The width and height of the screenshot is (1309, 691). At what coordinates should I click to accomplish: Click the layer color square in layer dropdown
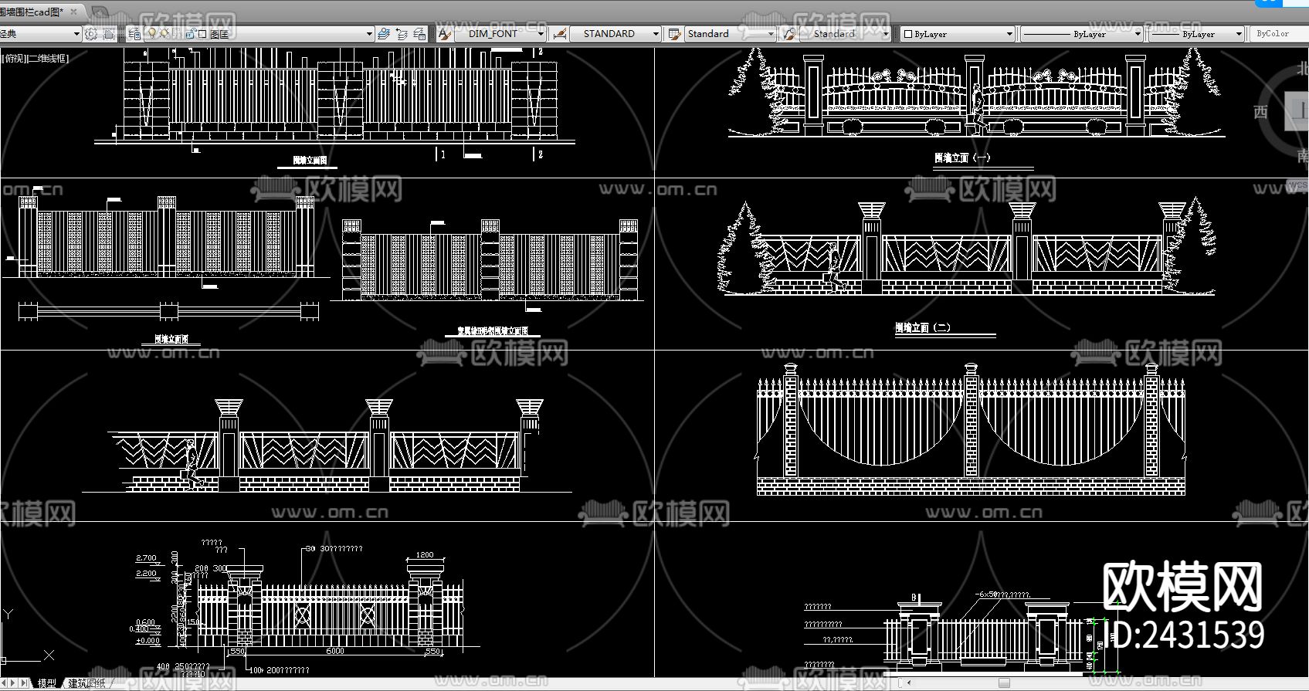[202, 34]
